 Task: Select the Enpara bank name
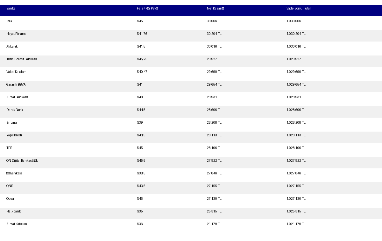click(11, 123)
